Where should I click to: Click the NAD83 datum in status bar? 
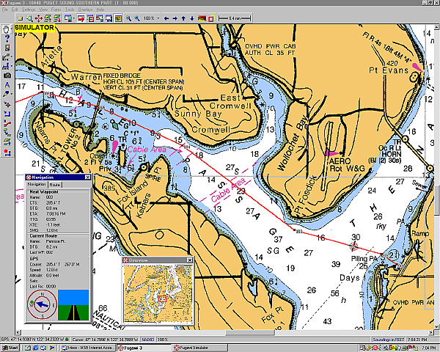[x=147, y=340]
